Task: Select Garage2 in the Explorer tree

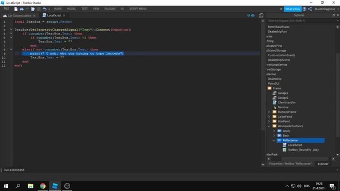Action: coord(283,98)
